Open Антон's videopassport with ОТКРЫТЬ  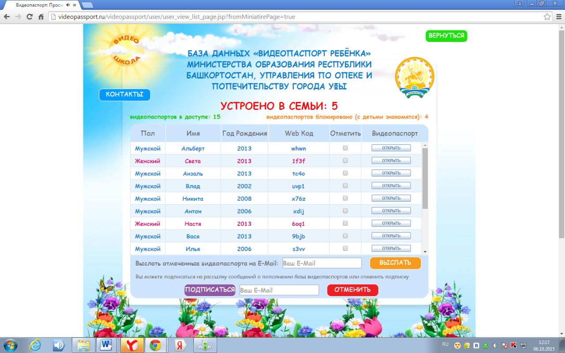click(x=391, y=211)
